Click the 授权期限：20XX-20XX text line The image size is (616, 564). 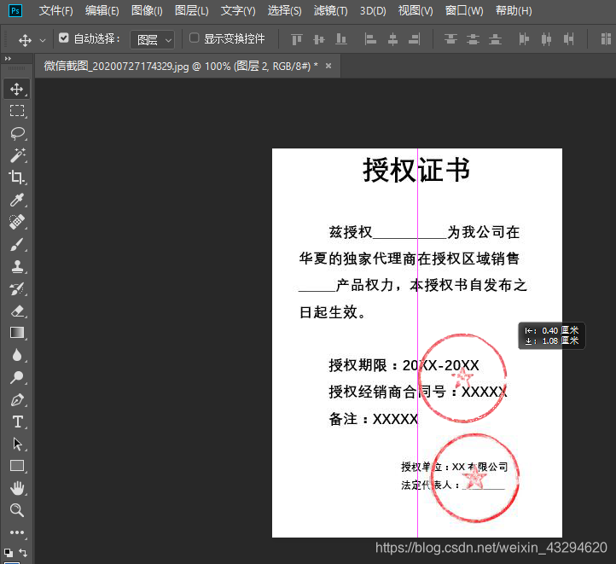(404, 366)
